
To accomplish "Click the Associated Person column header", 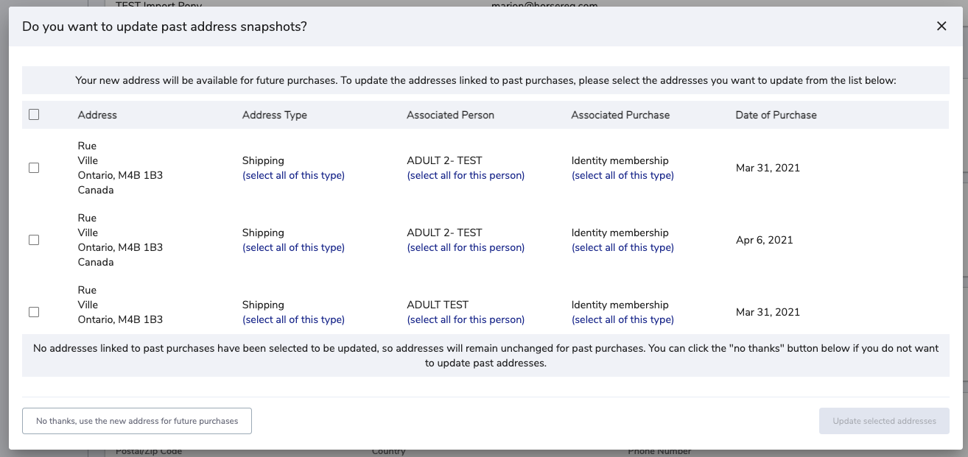I will tap(450, 115).
